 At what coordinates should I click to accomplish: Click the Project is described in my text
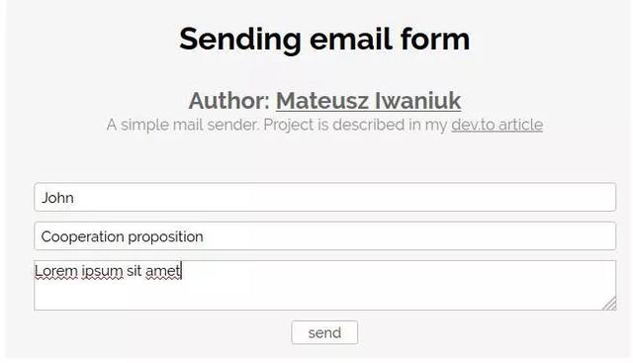355,125
